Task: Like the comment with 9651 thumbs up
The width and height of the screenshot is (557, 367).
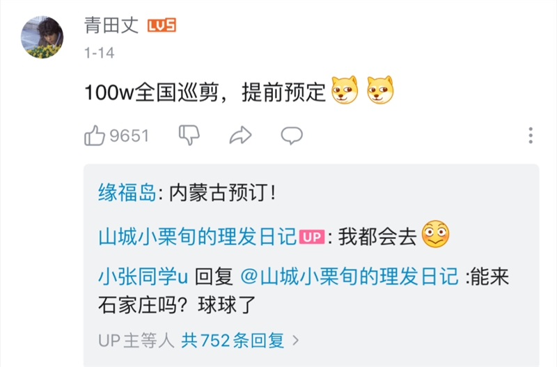Action: 95,136
